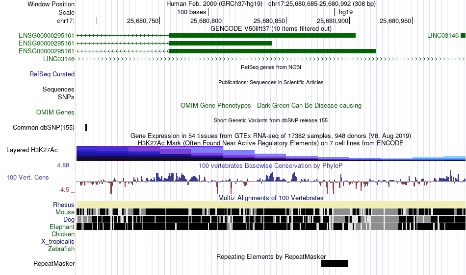This screenshot has height=275, width=466.
Task: Click the Rhesus alignment label
Action: tap(64, 205)
